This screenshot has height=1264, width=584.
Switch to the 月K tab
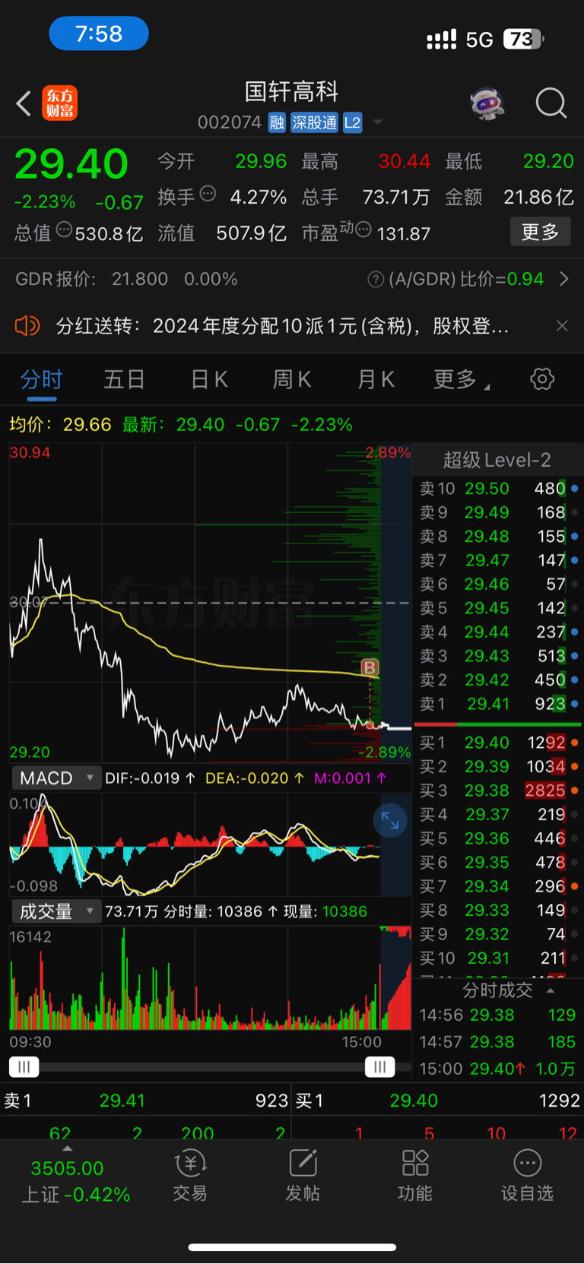click(376, 379)
